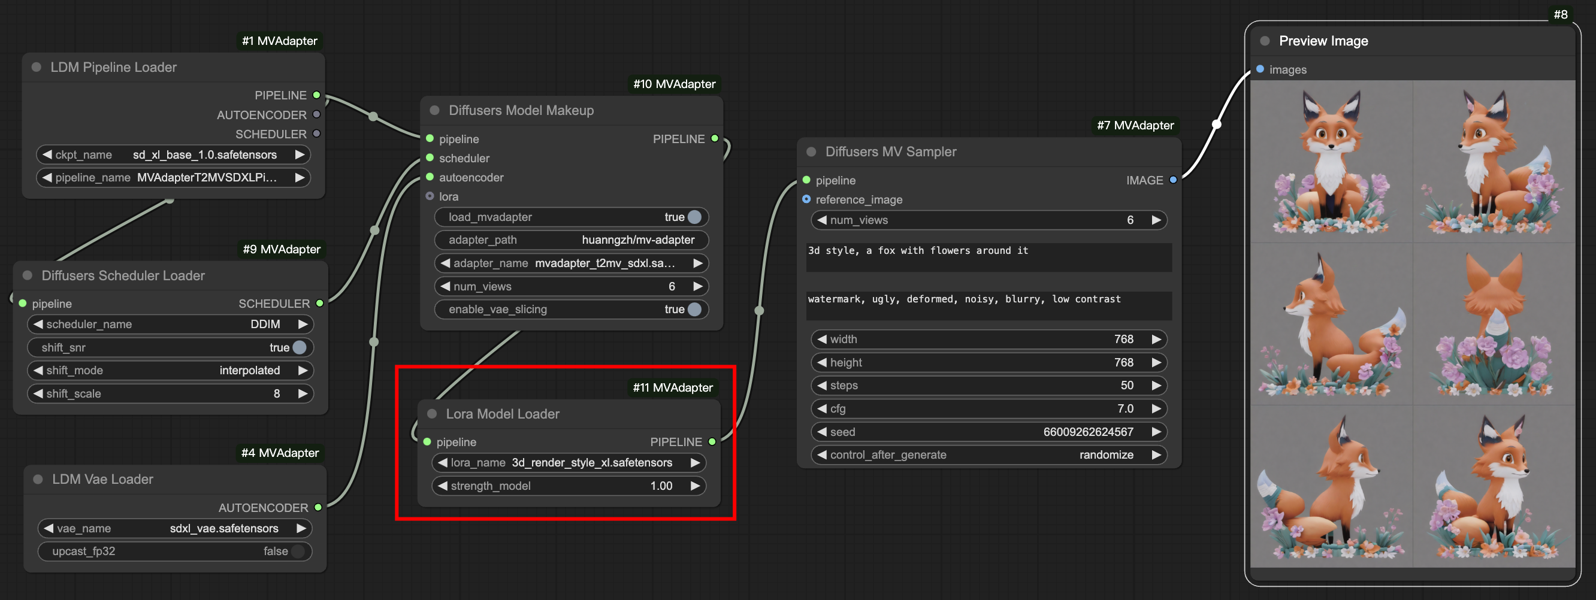Decrease shift_scale with left arrow
This screenshot has height=600, width=1596.
point(38,394)
